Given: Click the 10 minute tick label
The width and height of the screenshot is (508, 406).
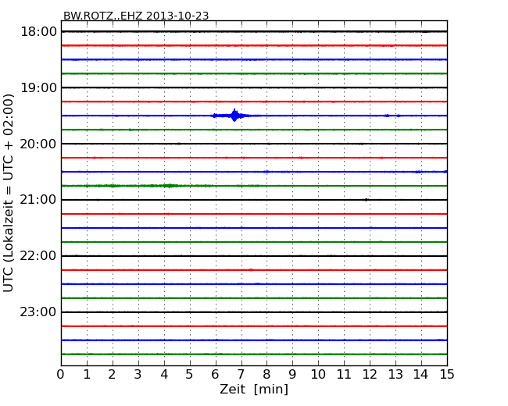Looking at the screenshot, I should (318, 374).
